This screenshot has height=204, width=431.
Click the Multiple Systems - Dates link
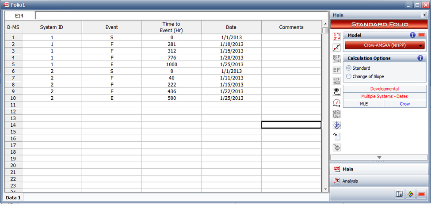pos(384,96)
